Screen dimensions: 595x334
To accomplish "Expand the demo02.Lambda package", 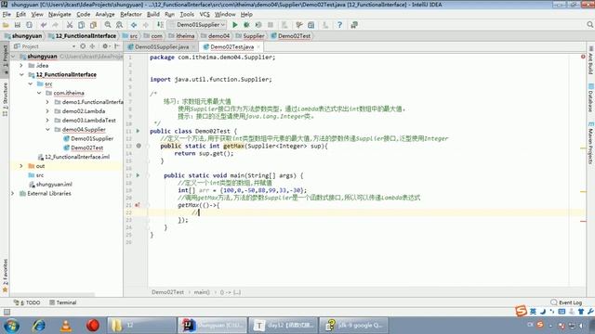I will [47, 111].
